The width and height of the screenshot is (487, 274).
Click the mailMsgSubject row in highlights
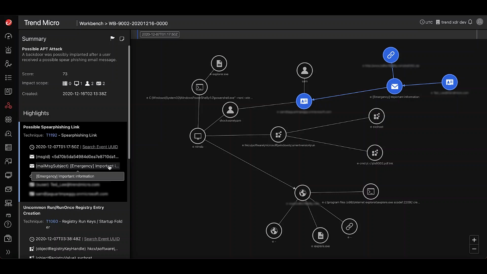coord(74,166)
